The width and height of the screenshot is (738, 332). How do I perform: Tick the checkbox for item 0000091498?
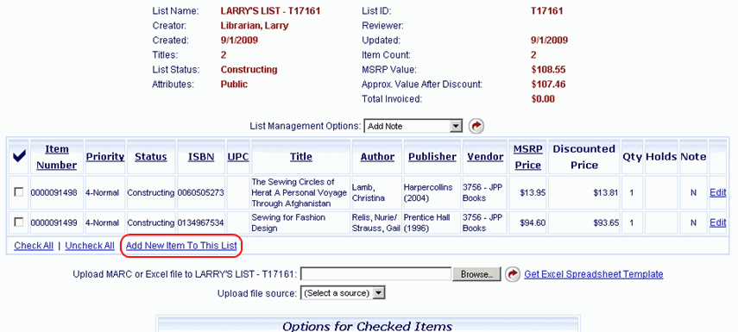tap(19, 191)
